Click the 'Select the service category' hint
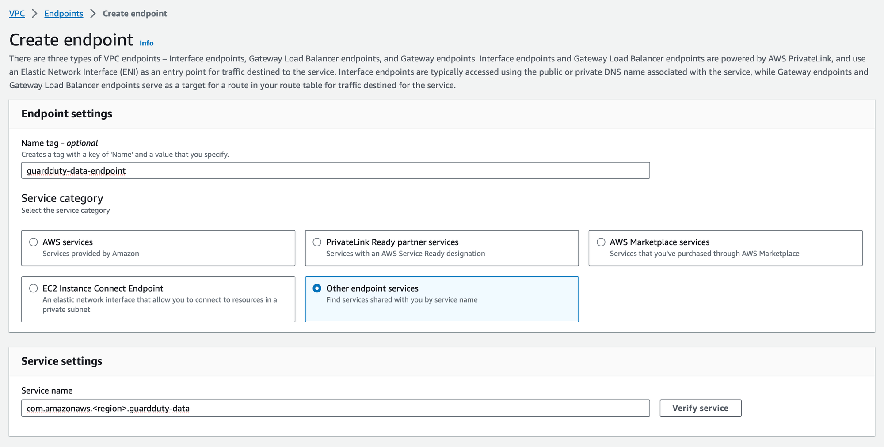 coord(65,210)
